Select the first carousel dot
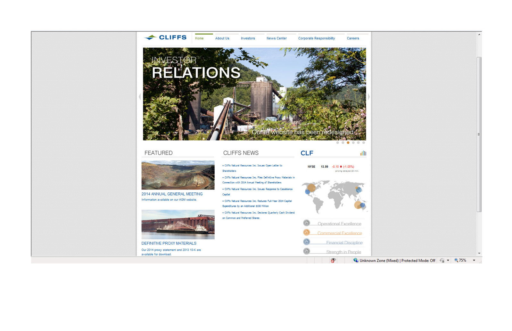The width and height of the screenshot is (512, 331). (338, 143)
